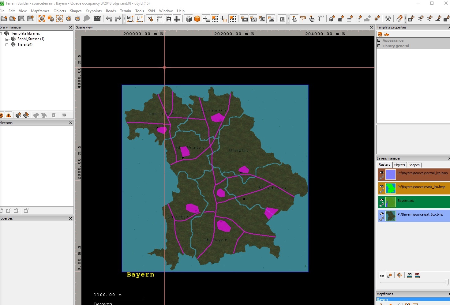Expand the Tiere (24) library
Viewport: 450px width, 305px height.
tap(7, 45)
